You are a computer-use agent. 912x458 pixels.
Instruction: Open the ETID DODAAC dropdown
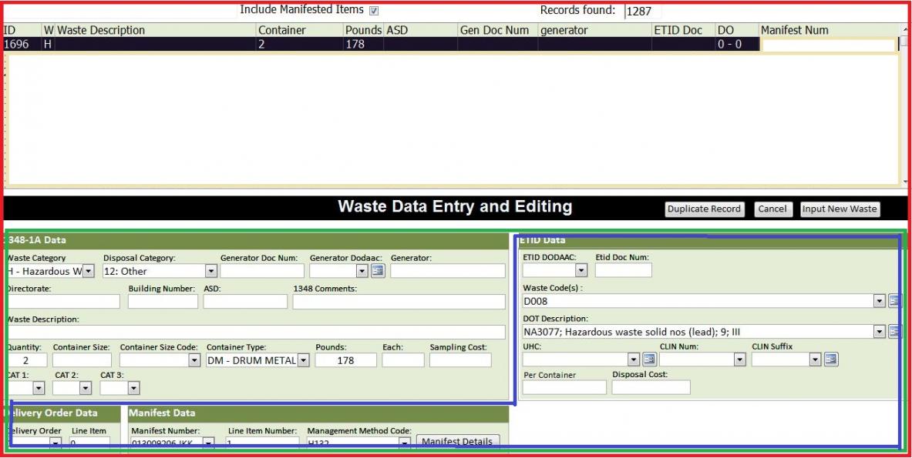click(x=581, y=271)
